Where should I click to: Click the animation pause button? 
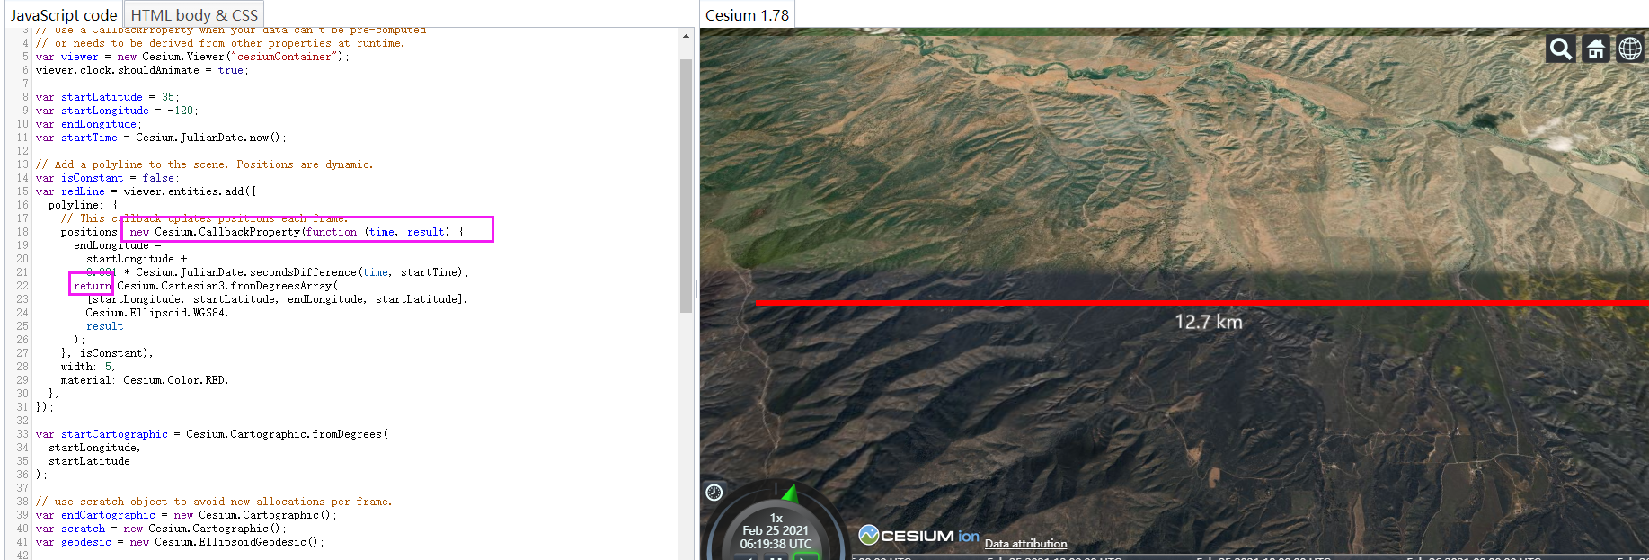[776, 557]
